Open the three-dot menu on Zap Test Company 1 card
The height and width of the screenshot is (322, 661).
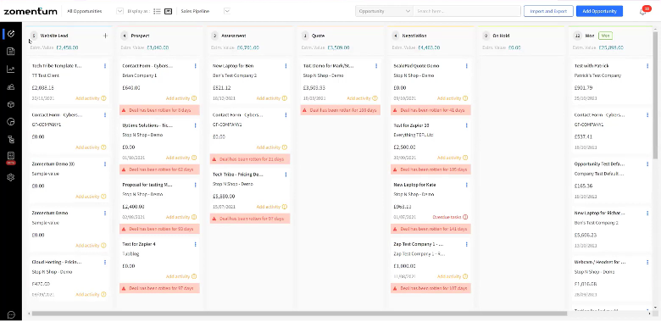click(466, 244)
